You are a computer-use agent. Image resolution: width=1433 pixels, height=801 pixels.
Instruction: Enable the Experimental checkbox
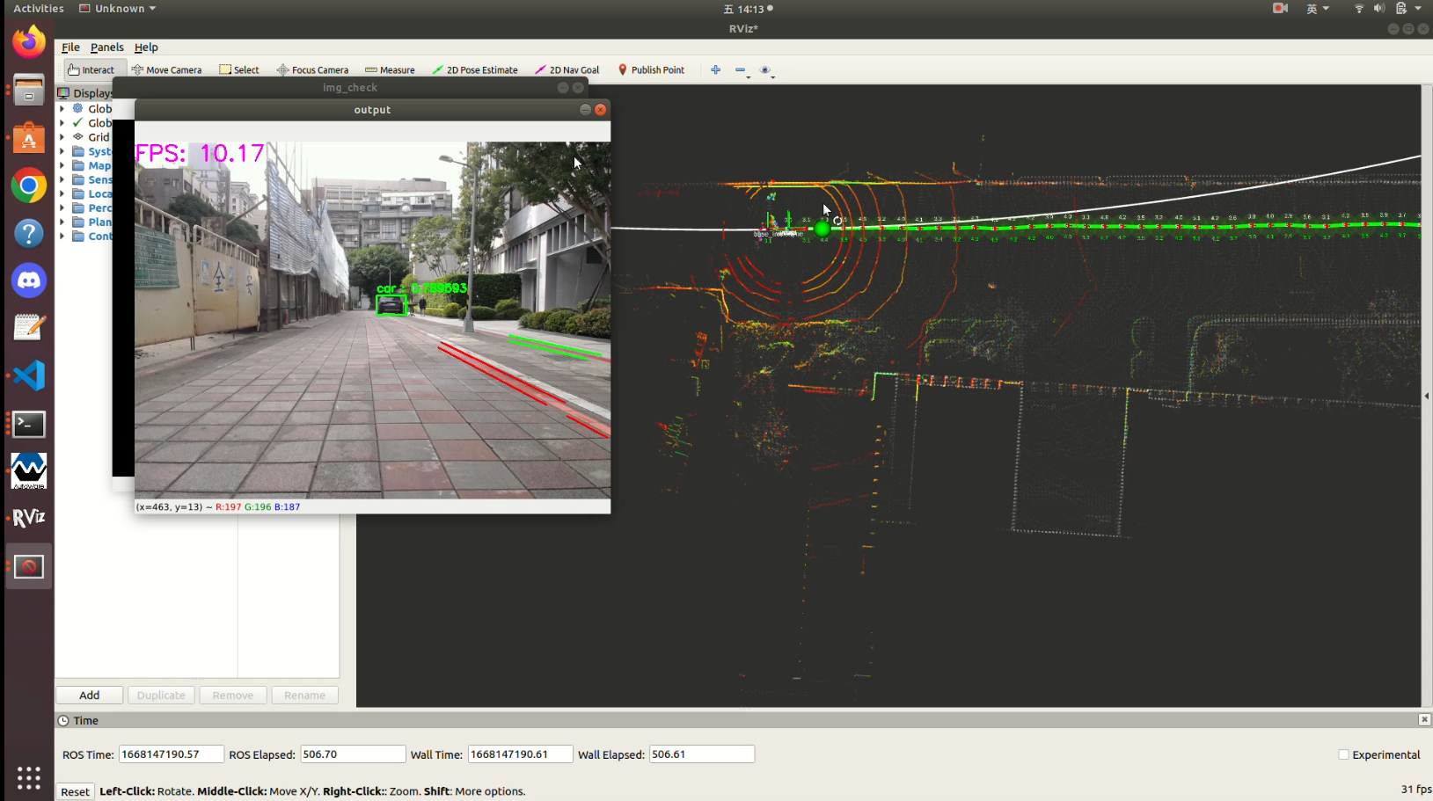[x=1343, y=754]
